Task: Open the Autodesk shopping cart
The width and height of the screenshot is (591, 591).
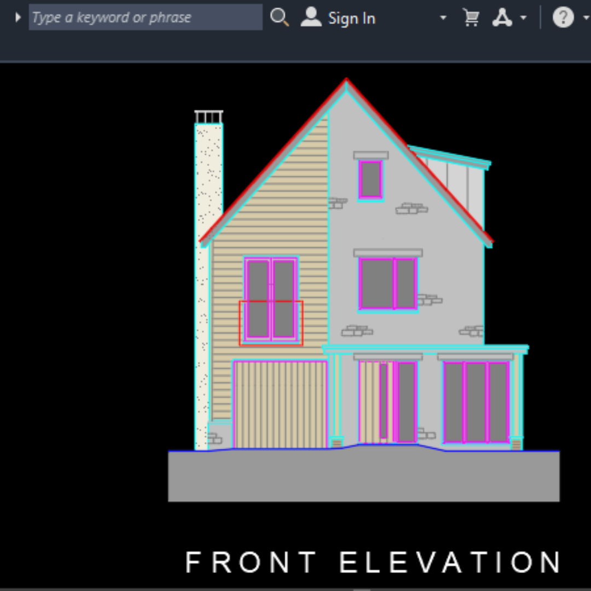Action: tap(471, 18)
